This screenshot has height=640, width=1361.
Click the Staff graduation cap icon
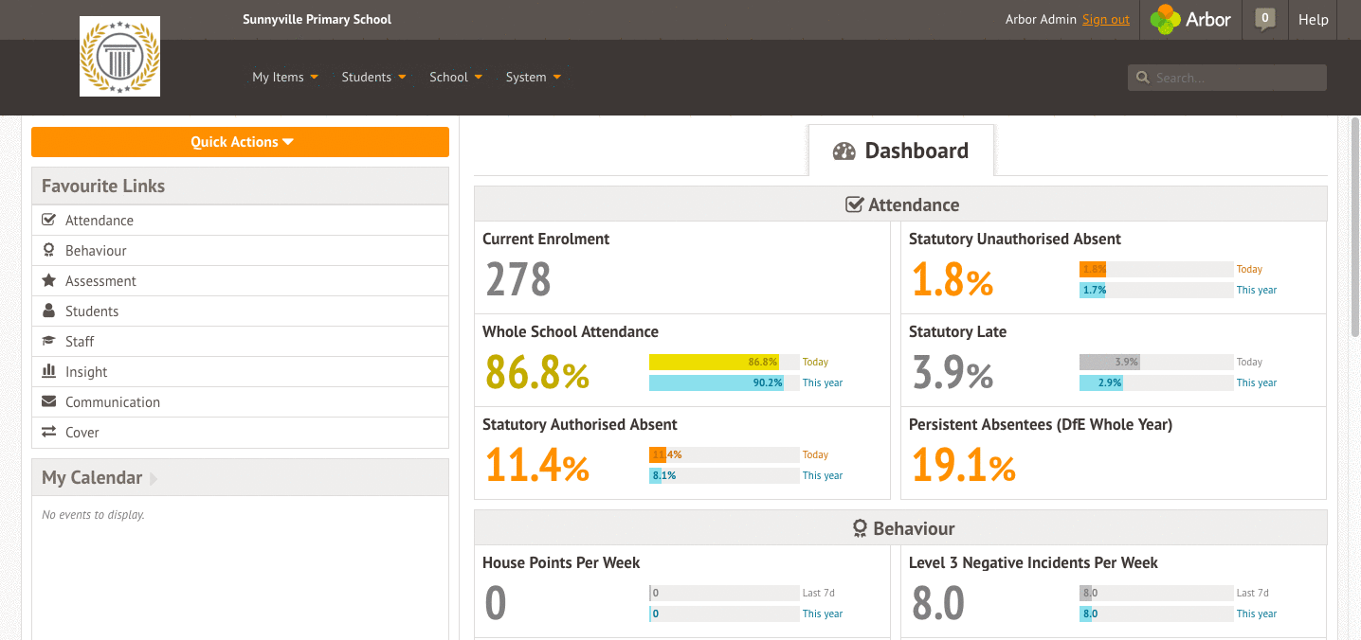click(48, 341)
